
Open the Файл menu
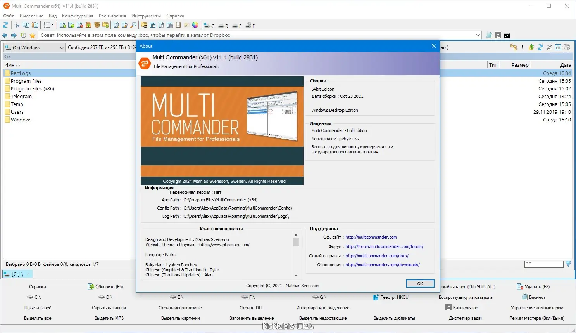[9, 16]
